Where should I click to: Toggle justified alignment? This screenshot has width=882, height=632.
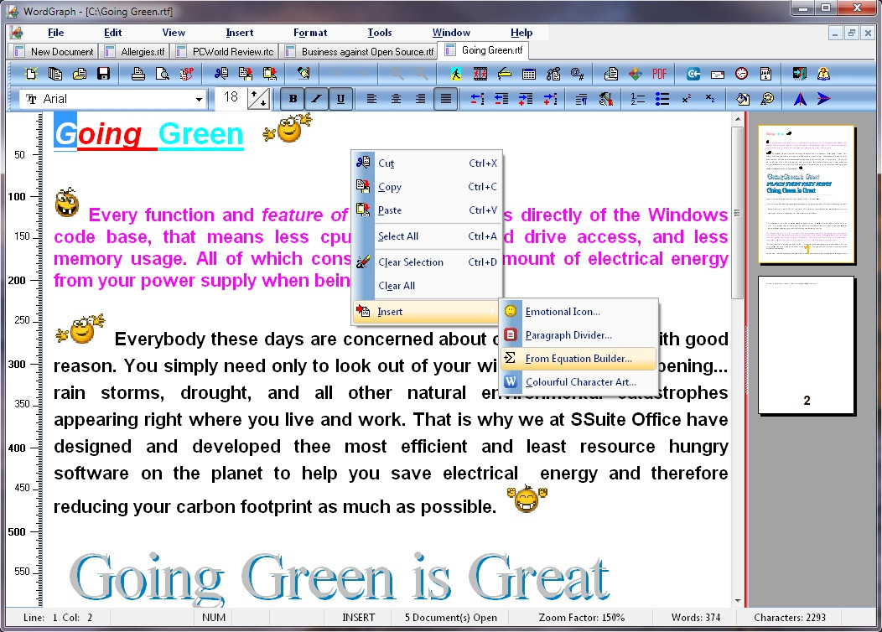click(445, 99)
